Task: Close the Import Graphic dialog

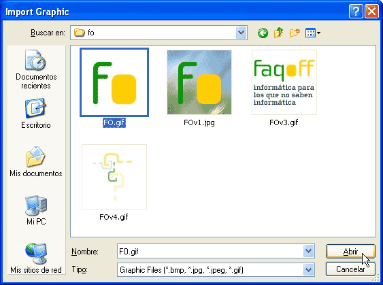Action: [371, 12]
